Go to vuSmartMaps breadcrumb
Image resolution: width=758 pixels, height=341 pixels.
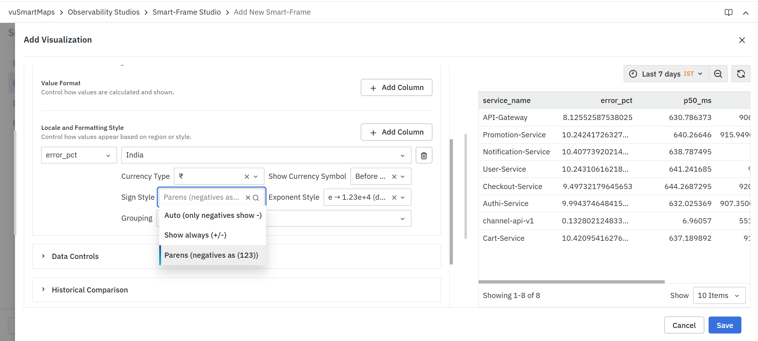point(32,12)
